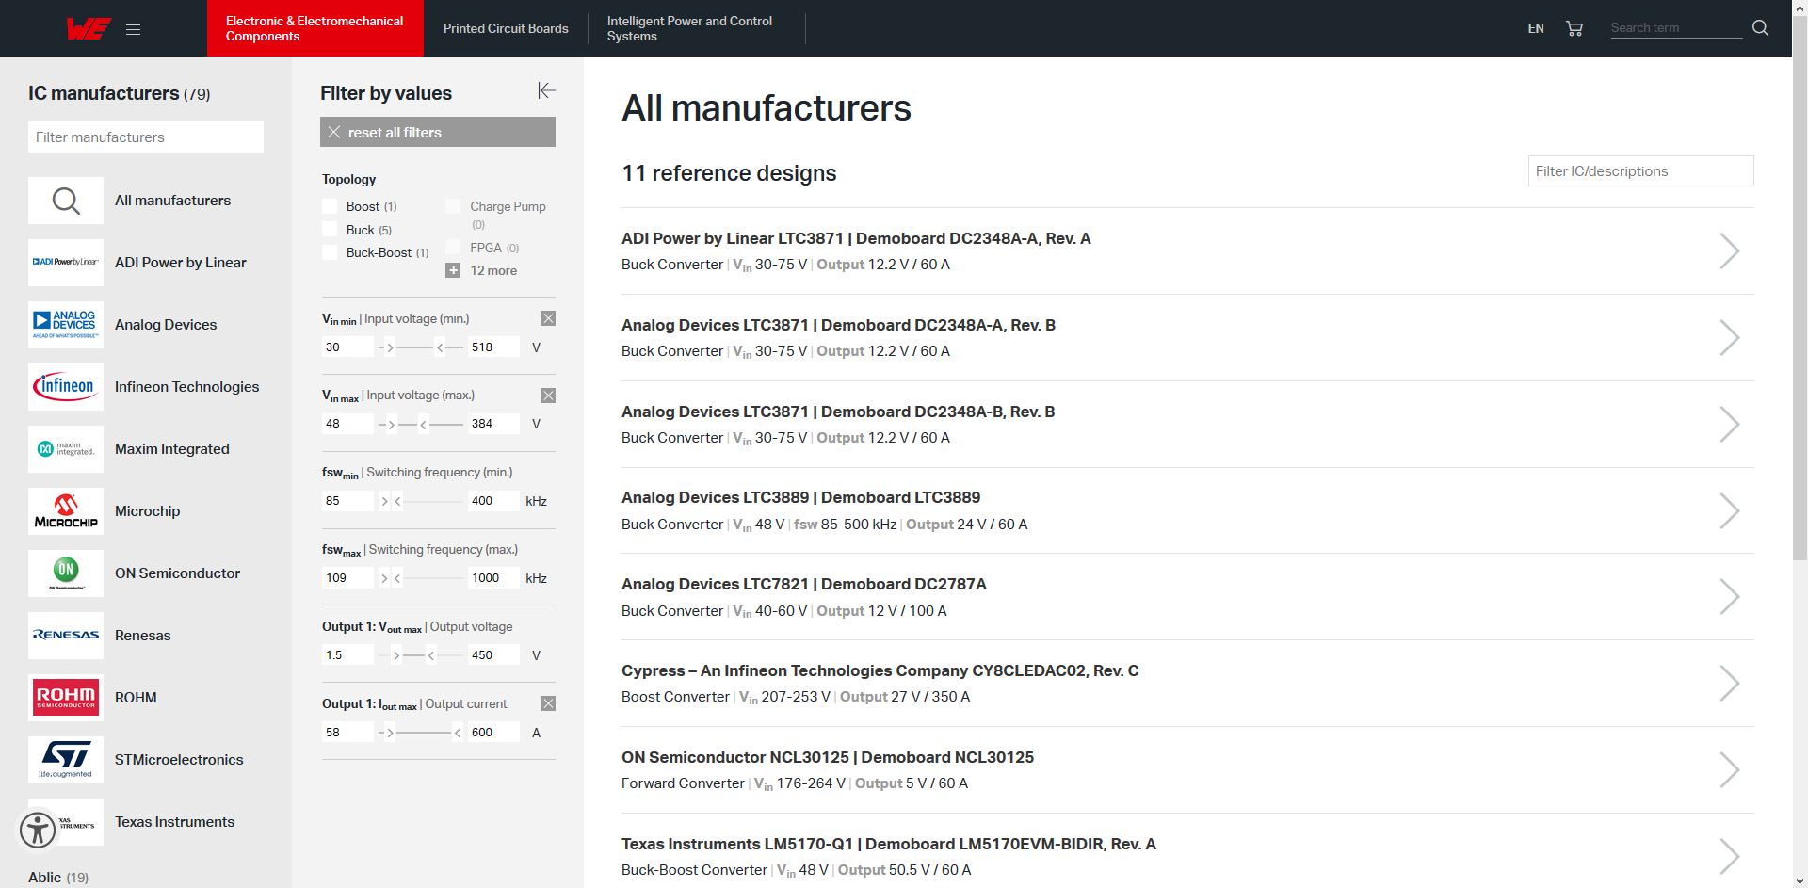The image size is (1808, 888).
Task: Open the shopping cart icon
Action: [x=1574, y=29]
